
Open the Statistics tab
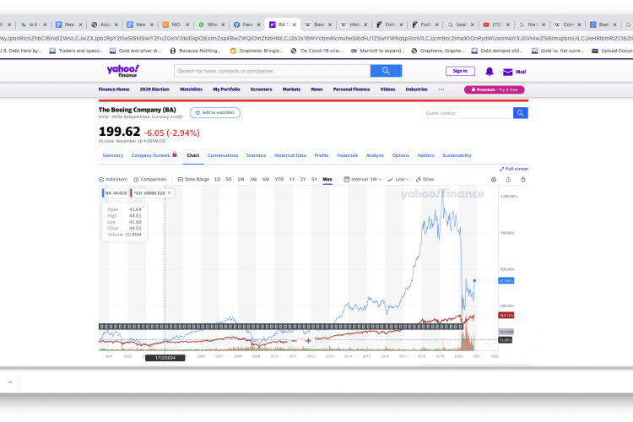[257, 155]
